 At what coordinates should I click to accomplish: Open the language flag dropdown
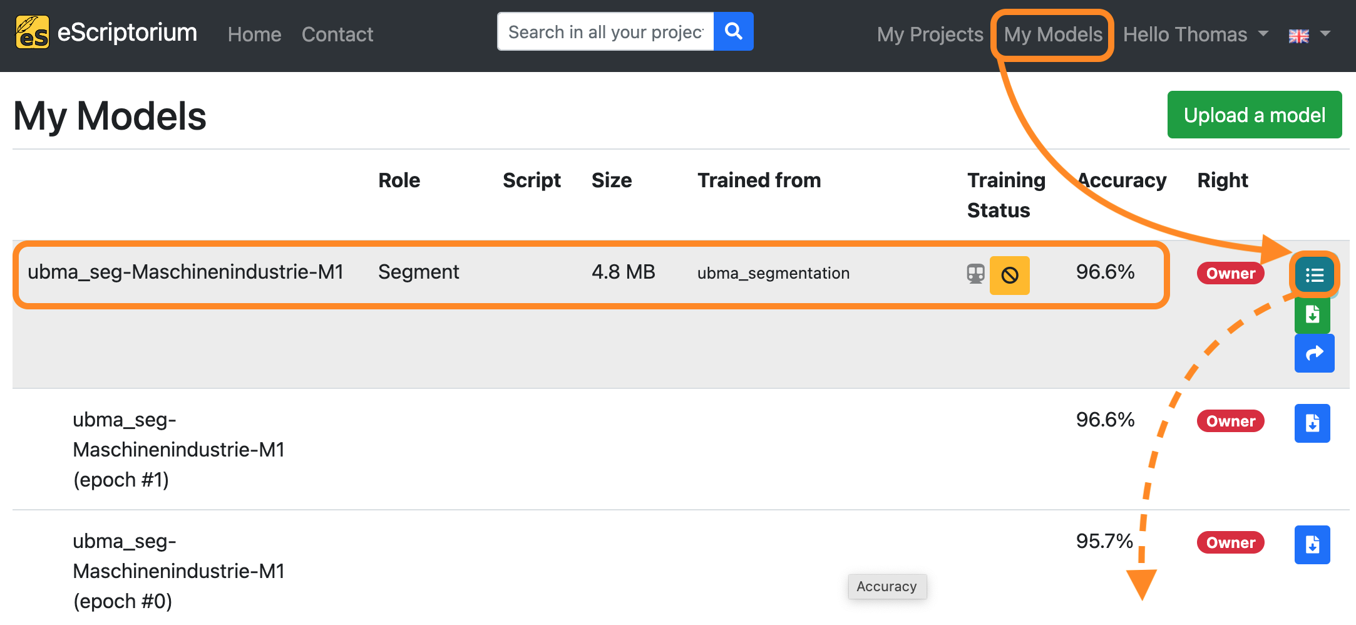1310,35
